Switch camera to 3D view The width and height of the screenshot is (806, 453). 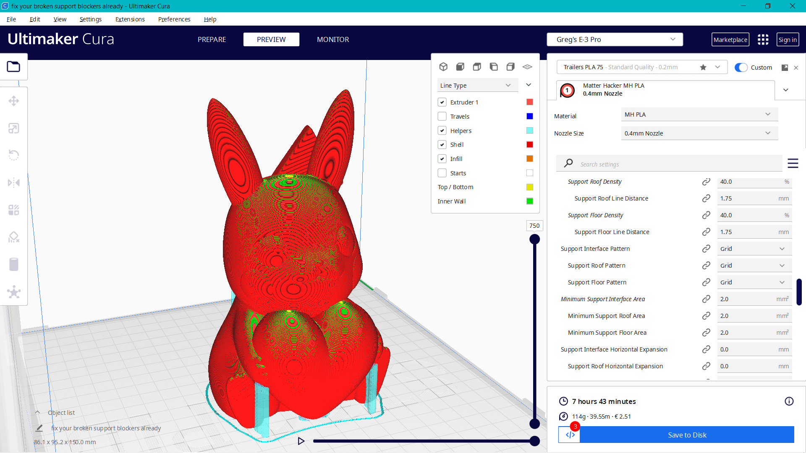[443, 67]
